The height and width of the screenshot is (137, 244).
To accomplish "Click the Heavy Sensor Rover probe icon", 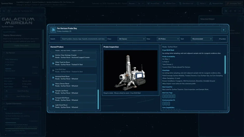I will (53, 85).
